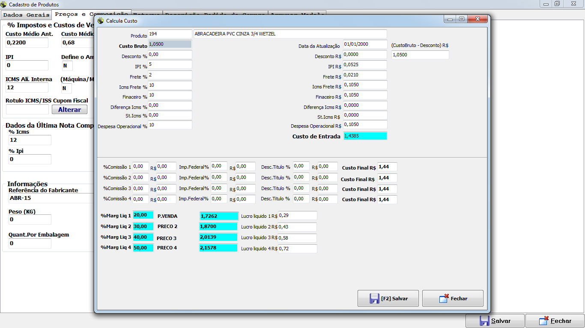
Task: Click the Referência do Fabricante field ABR-15
Action: 51,198
